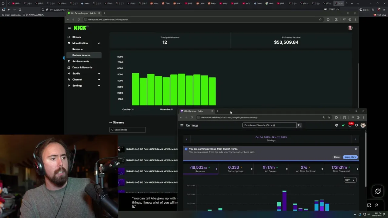Click the Finish setup button
This screenshot has height=218, width=388.
point(380,15)
